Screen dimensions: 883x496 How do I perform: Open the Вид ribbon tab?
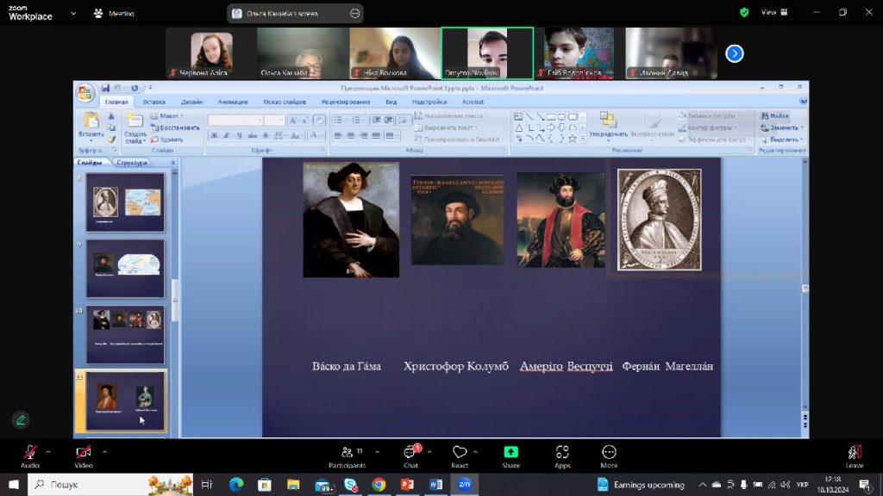pyautogui.click(x=391, y=102)
